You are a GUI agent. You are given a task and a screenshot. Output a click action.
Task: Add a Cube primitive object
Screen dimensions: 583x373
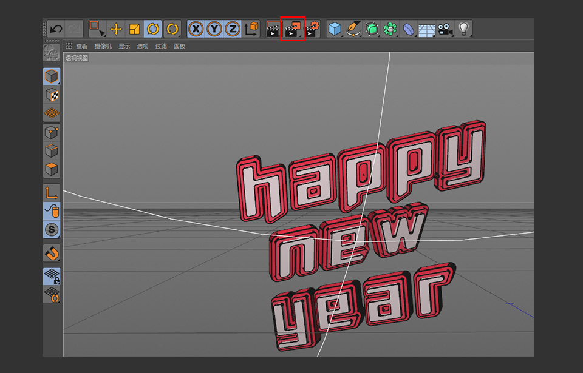[x=335, y=29]
